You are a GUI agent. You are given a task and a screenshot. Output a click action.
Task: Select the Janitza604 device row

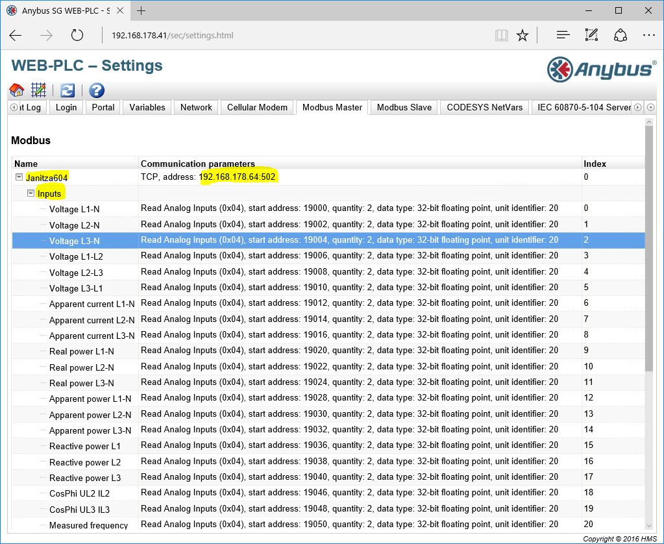coord(328,177)
